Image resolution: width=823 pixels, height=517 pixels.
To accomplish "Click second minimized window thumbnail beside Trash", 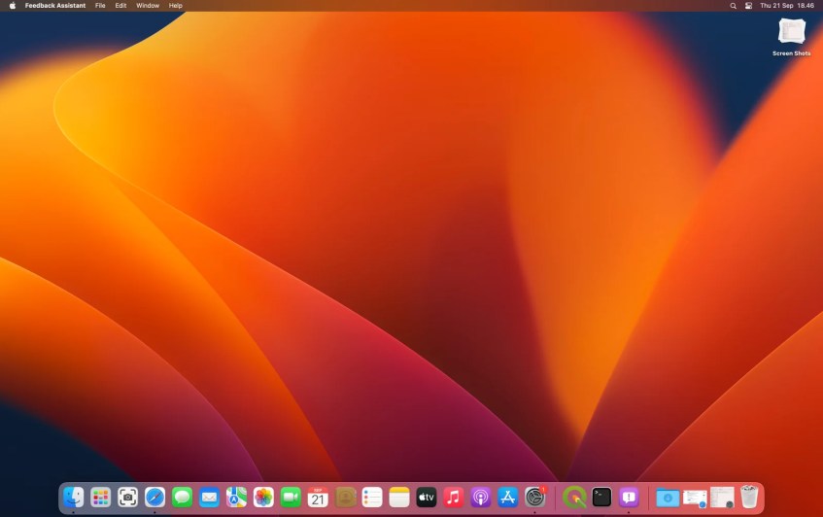I will (x=722, y=497).
